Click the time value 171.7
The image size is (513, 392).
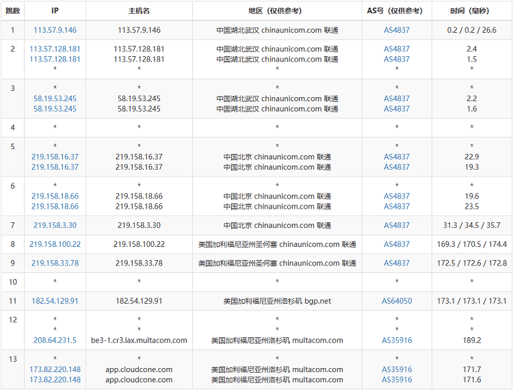coord(472,369)
